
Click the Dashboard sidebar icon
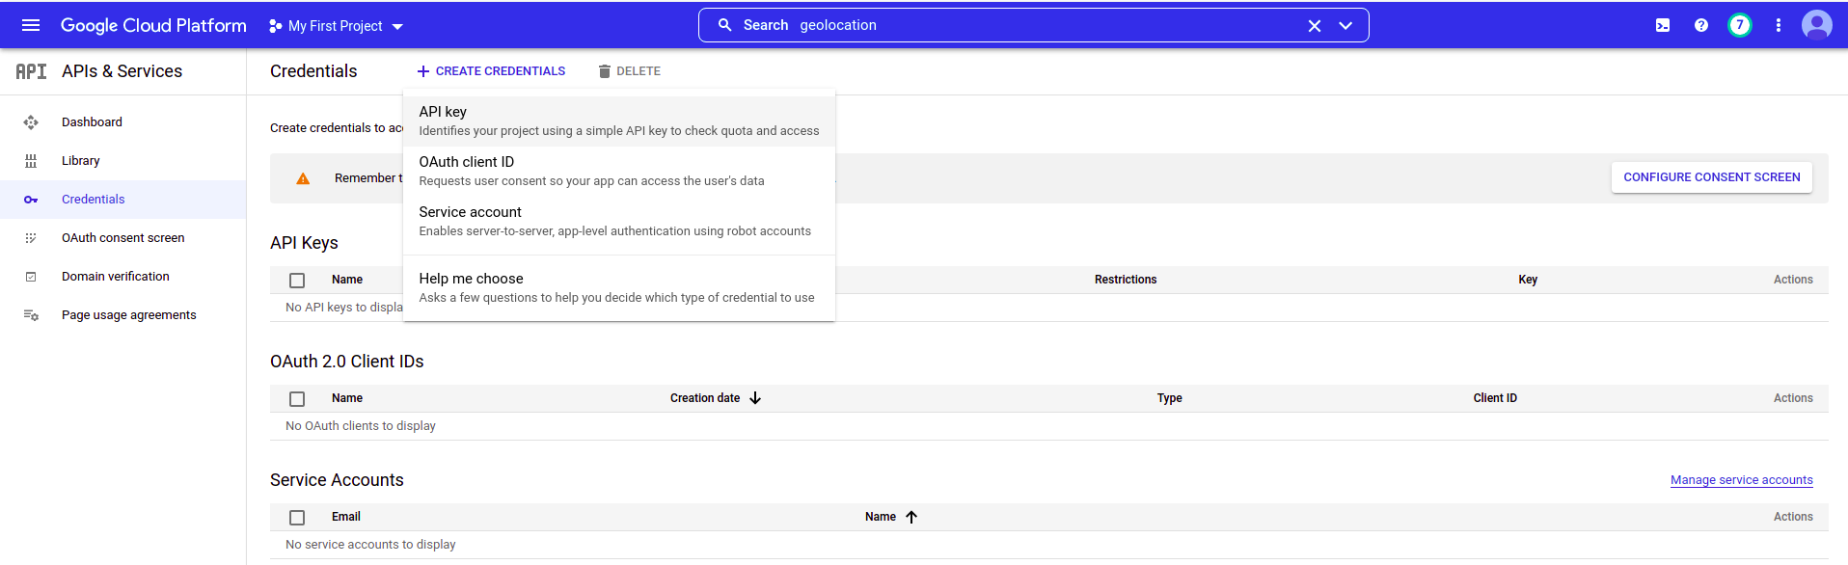coord(31,122)
